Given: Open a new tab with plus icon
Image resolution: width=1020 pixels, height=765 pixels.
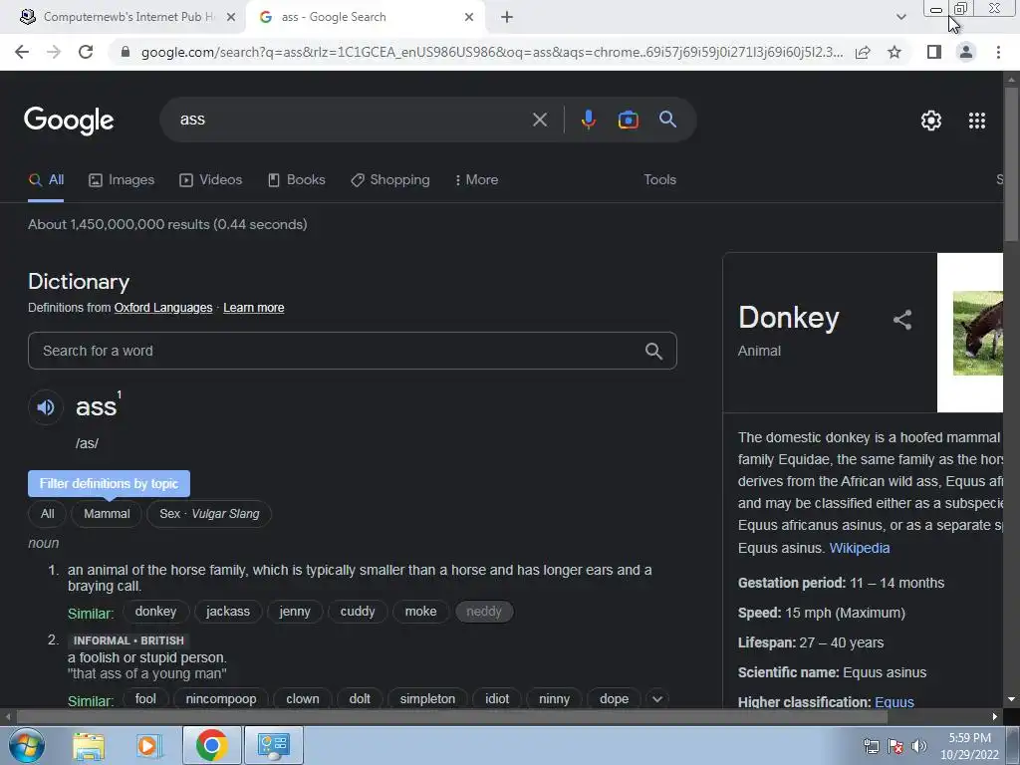Looking at the screenshot, I should pos(507,17).
